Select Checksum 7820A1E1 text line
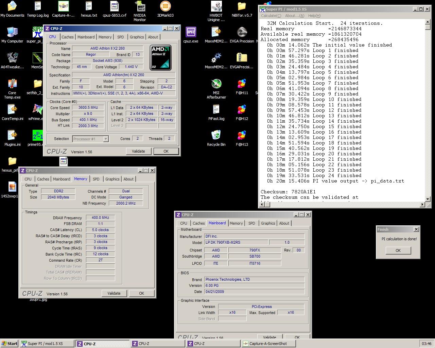 tap(288, 192)
